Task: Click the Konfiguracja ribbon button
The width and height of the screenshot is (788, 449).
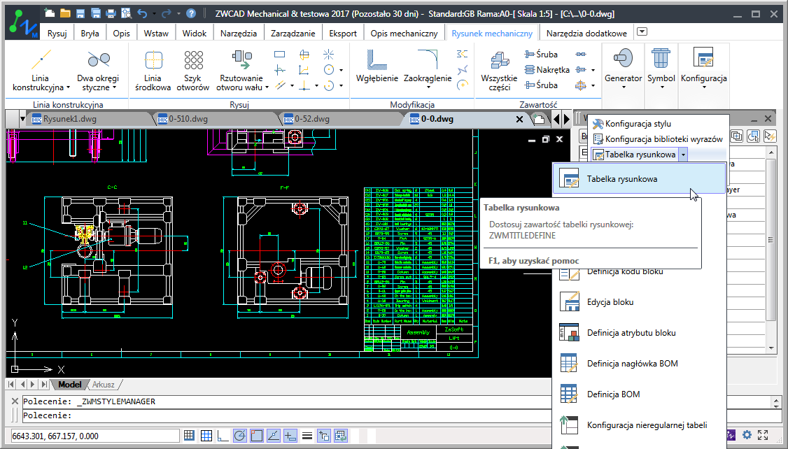Action: (x=703, y=69)
